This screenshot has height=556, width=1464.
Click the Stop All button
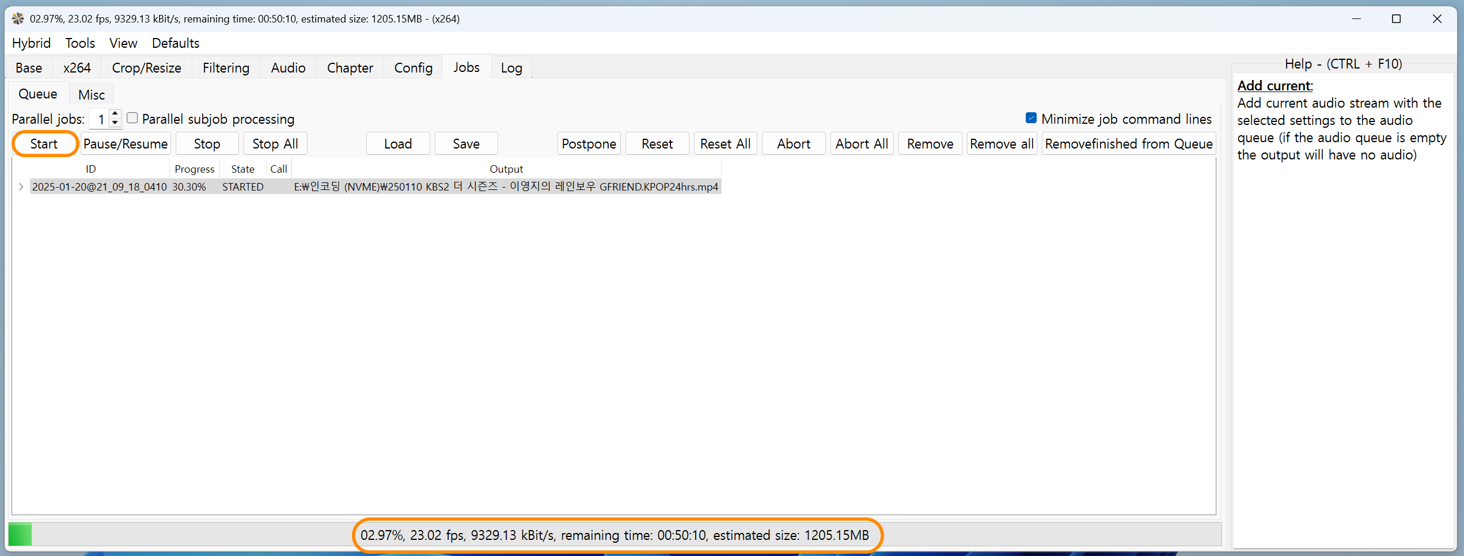[x=275, y=144]
